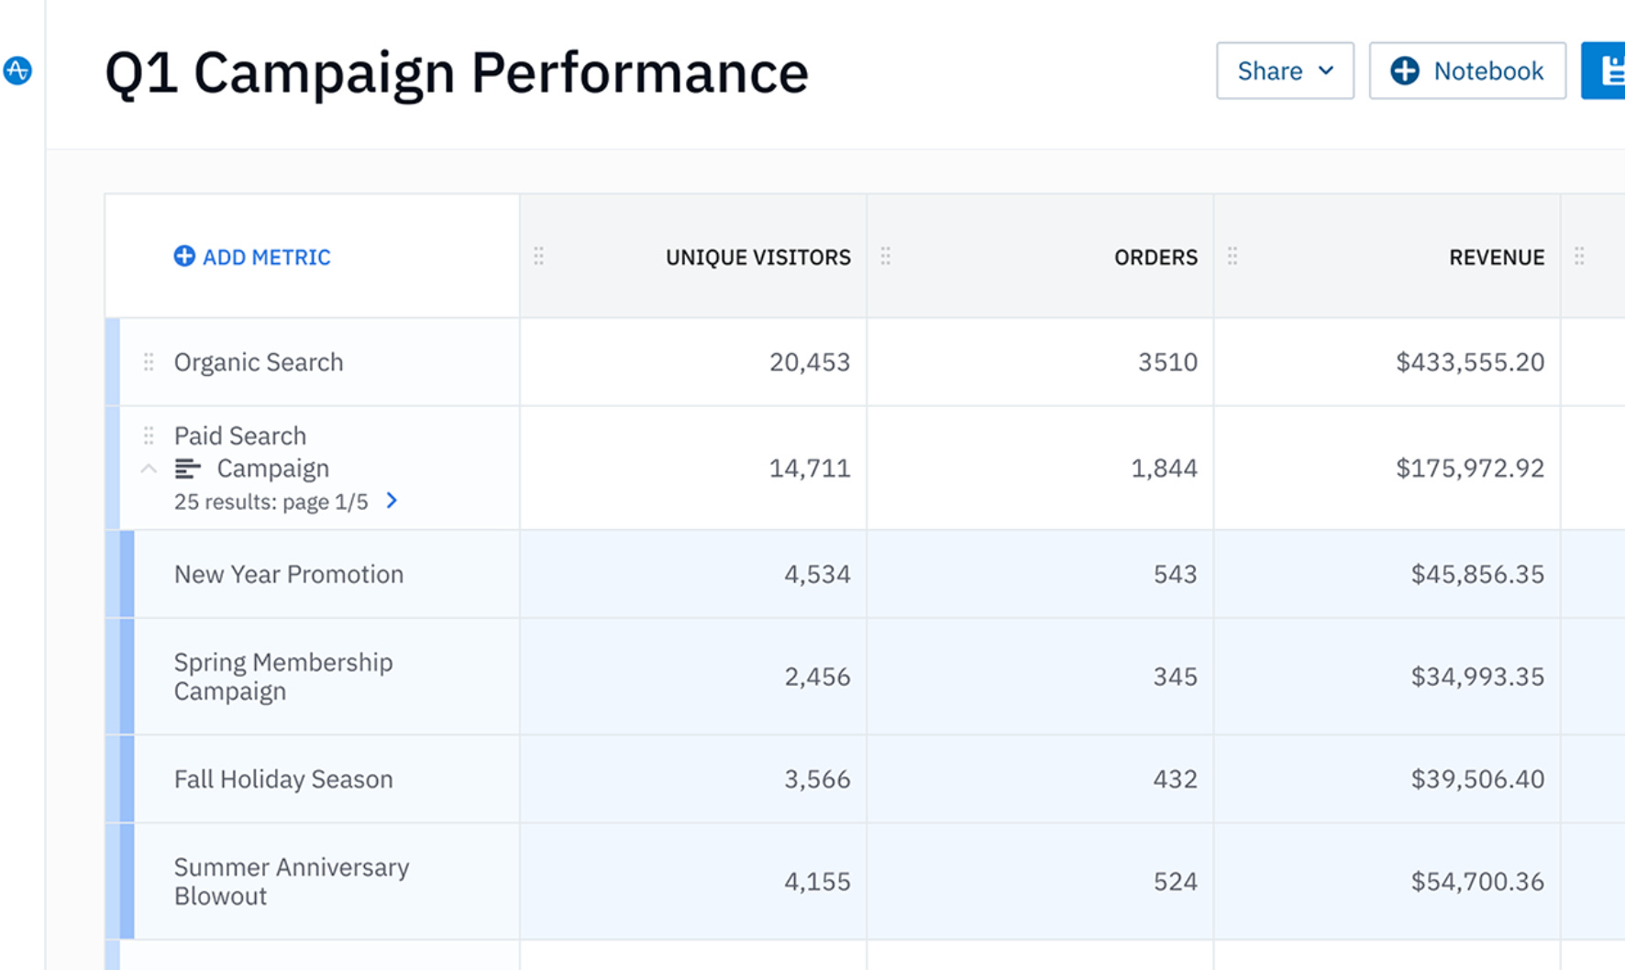Click the Campaign breakdown bars icon
The width and height of the screenshot is (1625, 970).
point(187,468)
